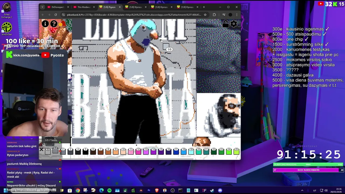Open Premiere Pro from the taskbar
345x194 pixels.
tap(149, 190)
